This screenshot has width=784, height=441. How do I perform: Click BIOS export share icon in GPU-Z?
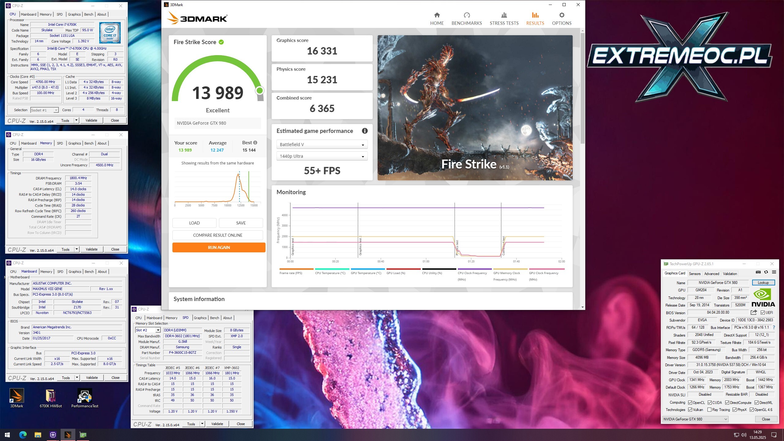point(754,312)
